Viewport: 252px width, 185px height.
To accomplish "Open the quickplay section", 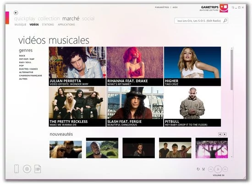I will pyautogui.click(x=25, y=19).
